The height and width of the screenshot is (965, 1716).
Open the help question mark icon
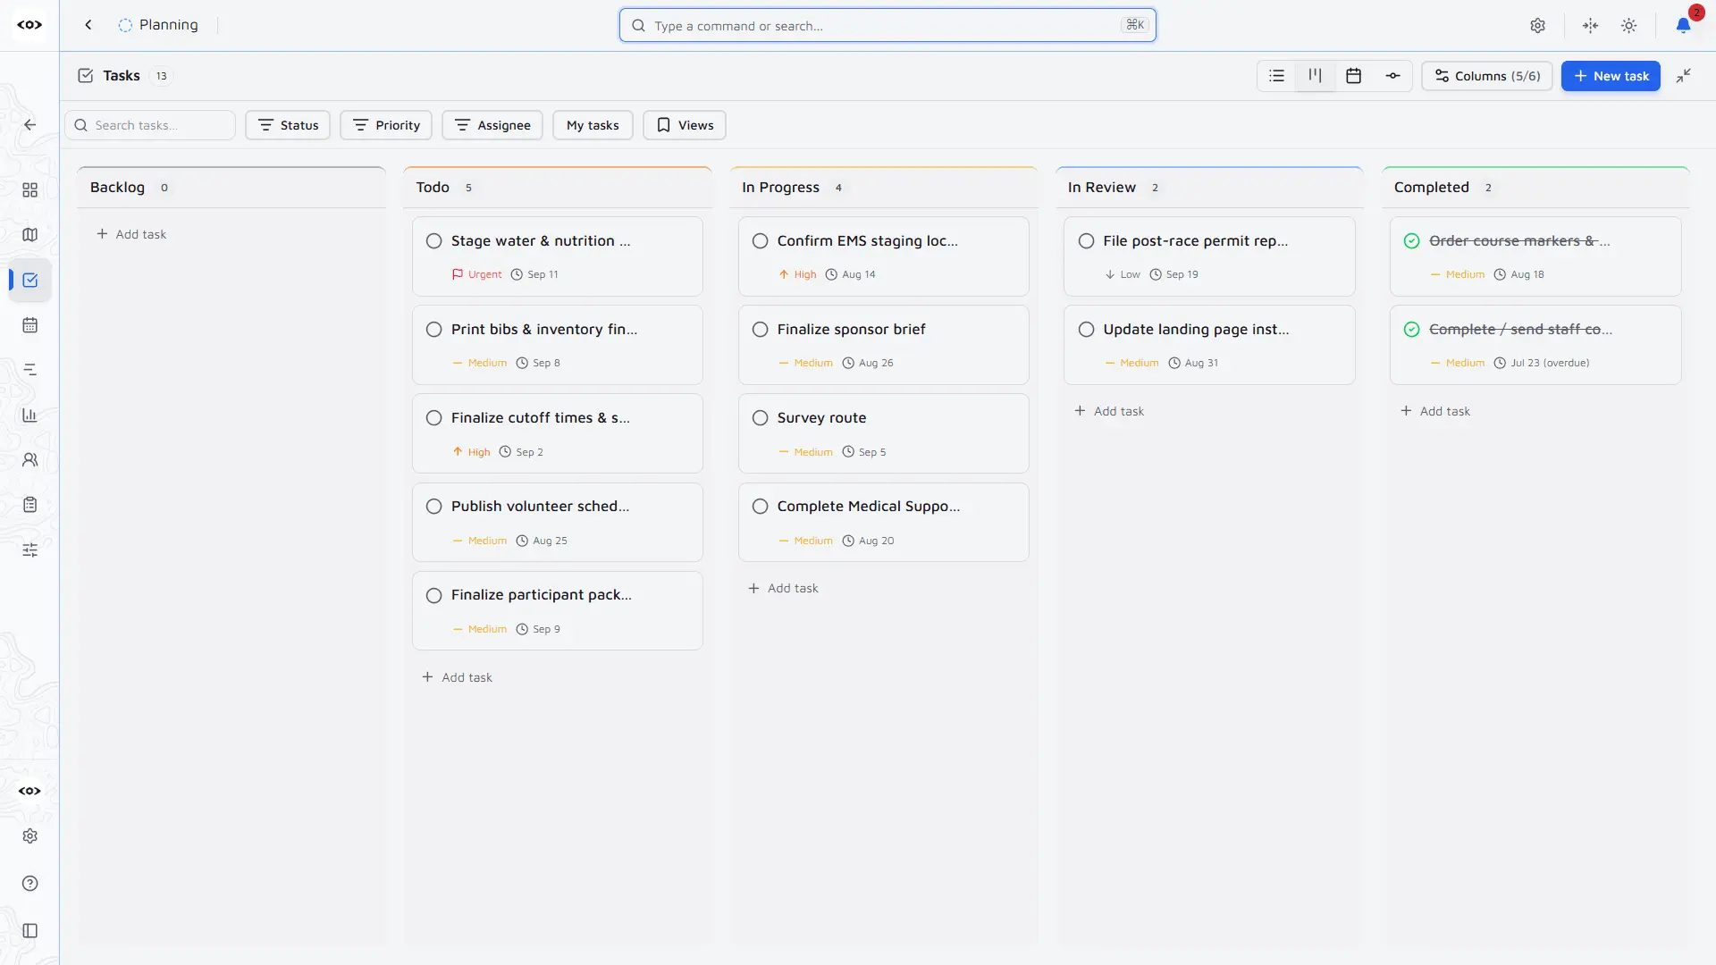coord(29,884)
